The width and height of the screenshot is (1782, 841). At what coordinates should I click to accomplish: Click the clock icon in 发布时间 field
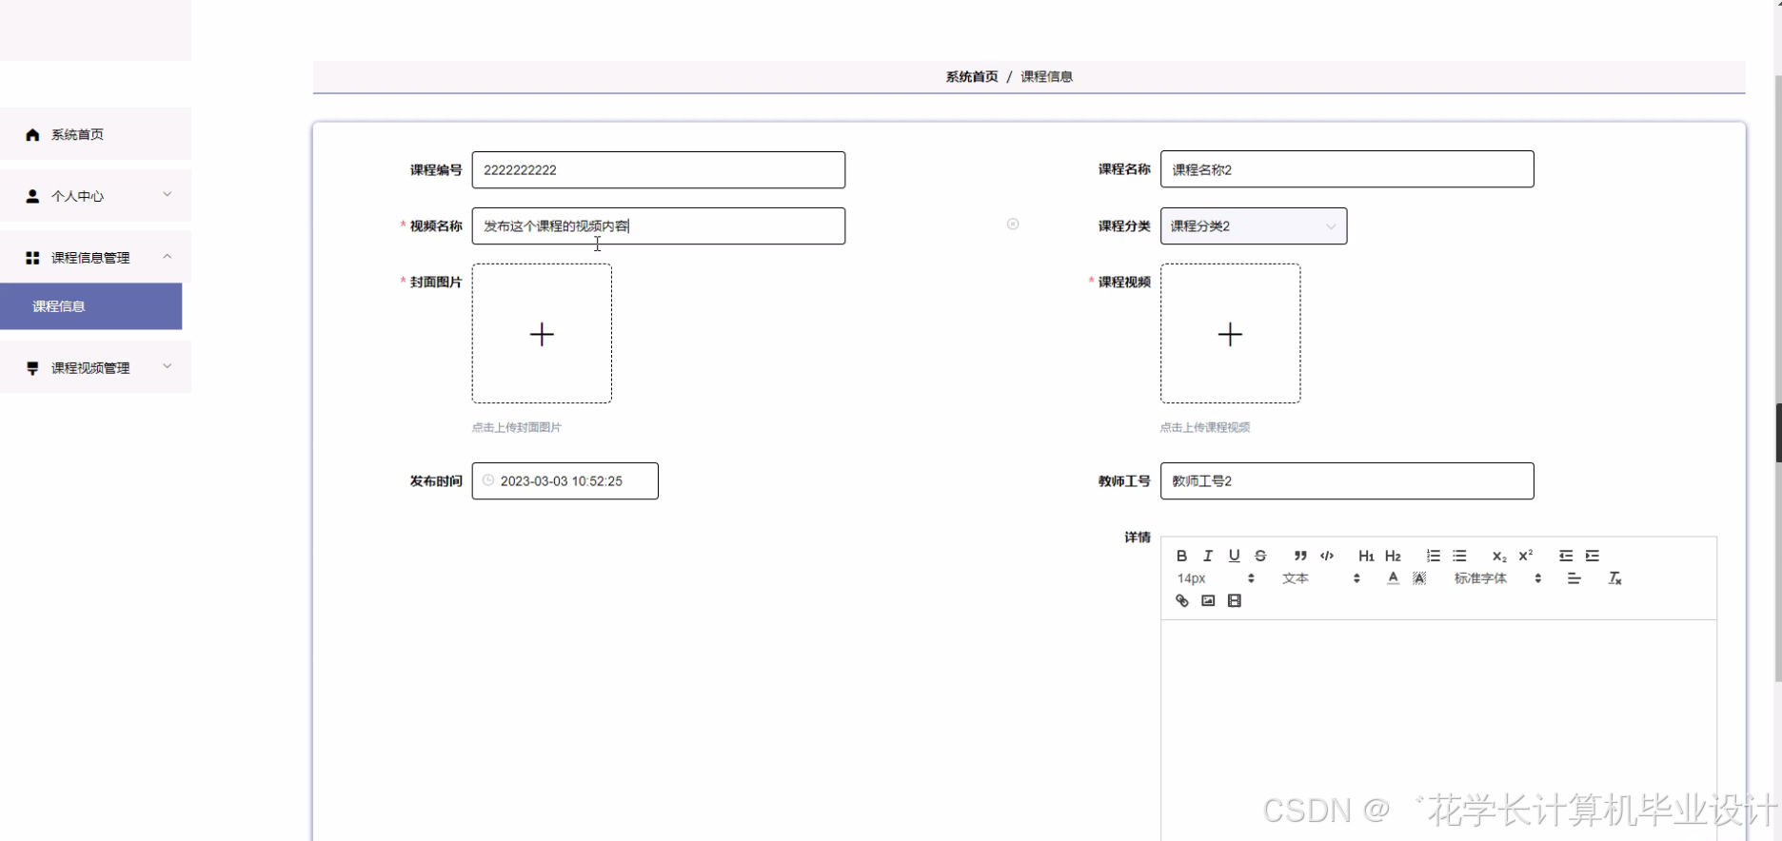[488, 480]
